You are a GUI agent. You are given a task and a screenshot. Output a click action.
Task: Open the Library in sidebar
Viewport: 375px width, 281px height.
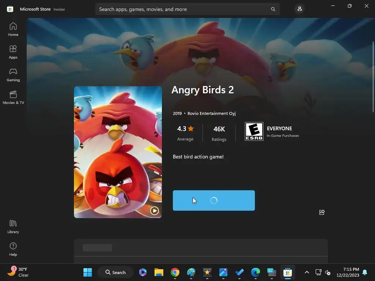[13, 227]
